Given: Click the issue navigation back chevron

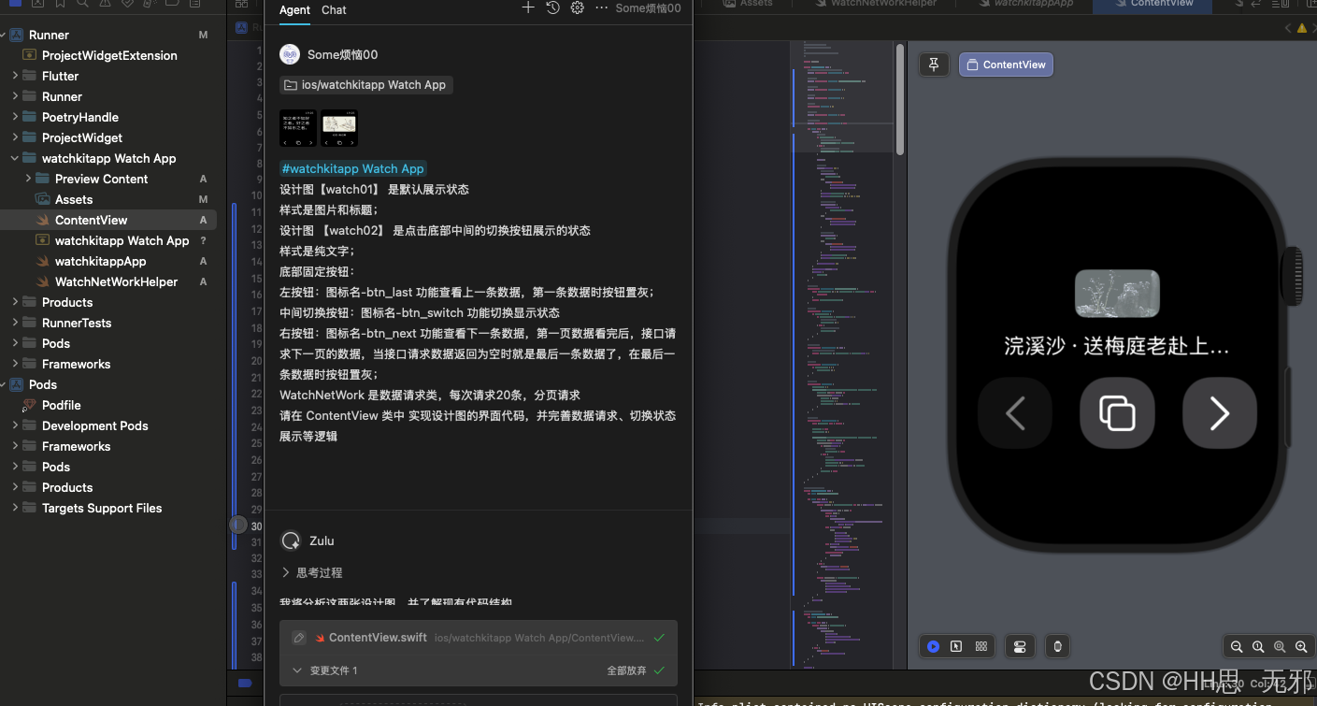Looking at the screenshot, I should 1288,29.
